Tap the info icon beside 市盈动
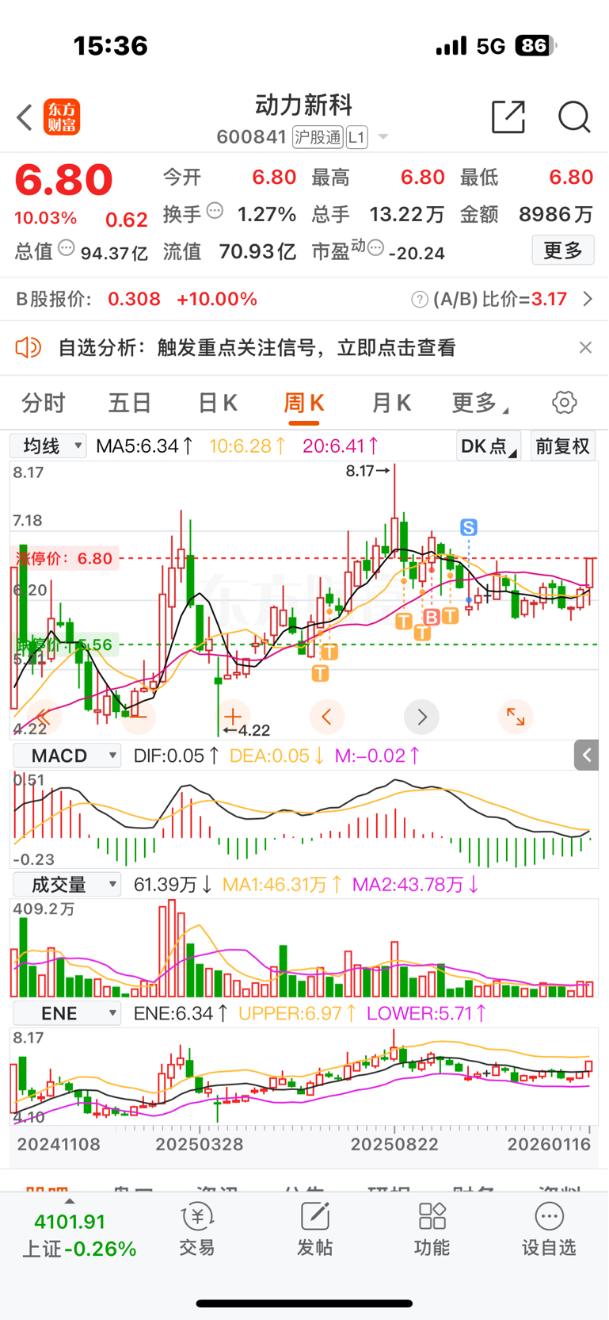The image size is (609, 1320). [376, 248]
